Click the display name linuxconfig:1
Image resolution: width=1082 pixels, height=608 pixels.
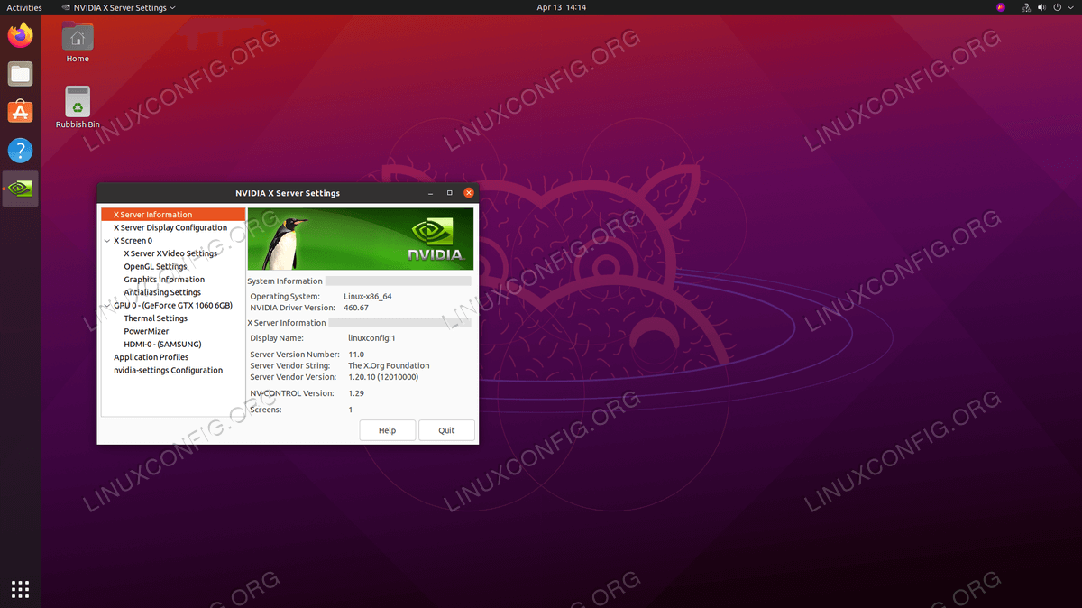pos(371,338)
